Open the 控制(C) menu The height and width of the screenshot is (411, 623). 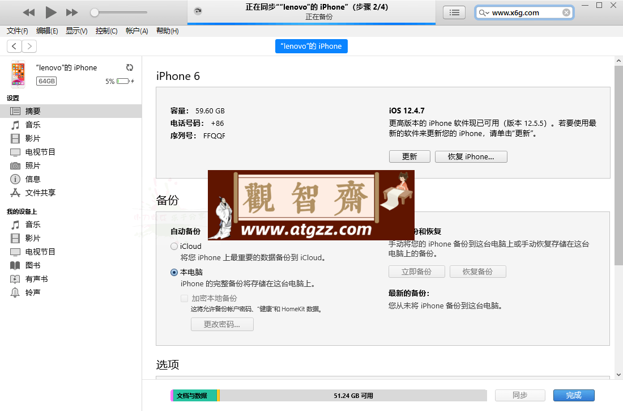pyautogui.click(x=106, y=31)
